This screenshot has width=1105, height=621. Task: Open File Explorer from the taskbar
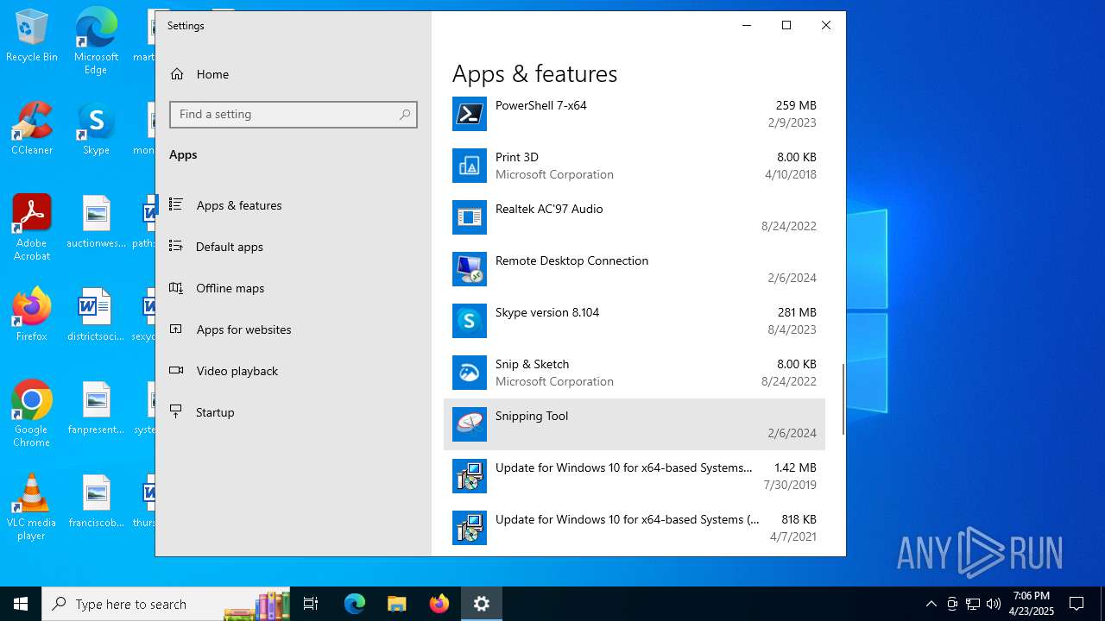[x=396, y=604]
